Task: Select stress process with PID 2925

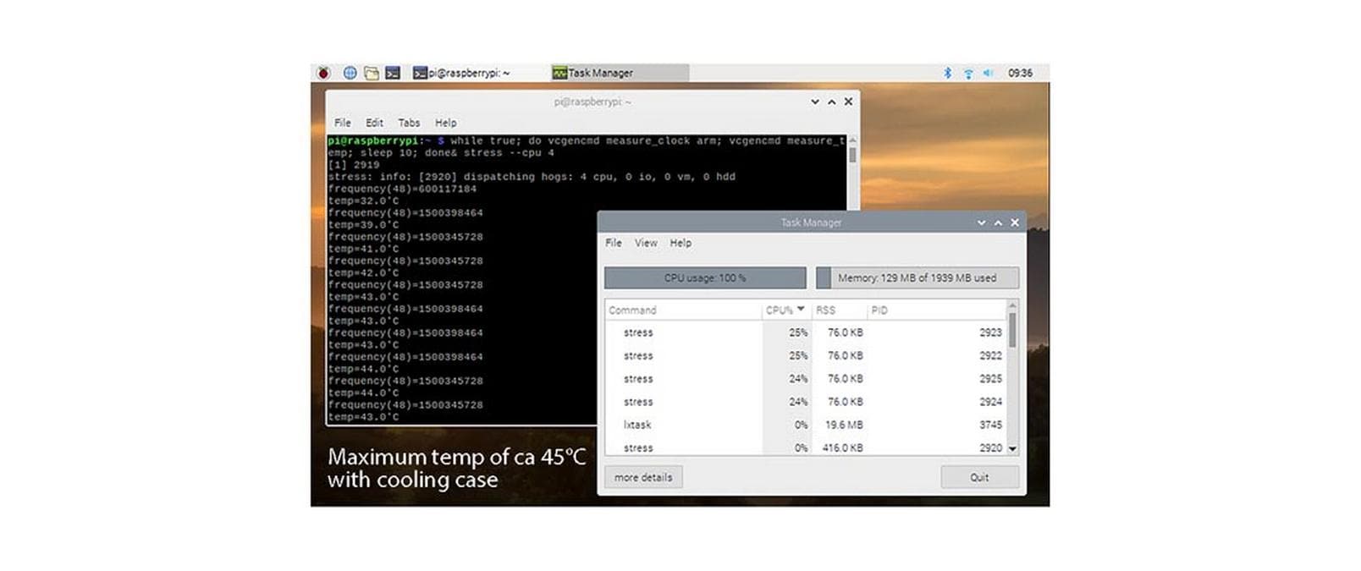Action: [806, 379]
